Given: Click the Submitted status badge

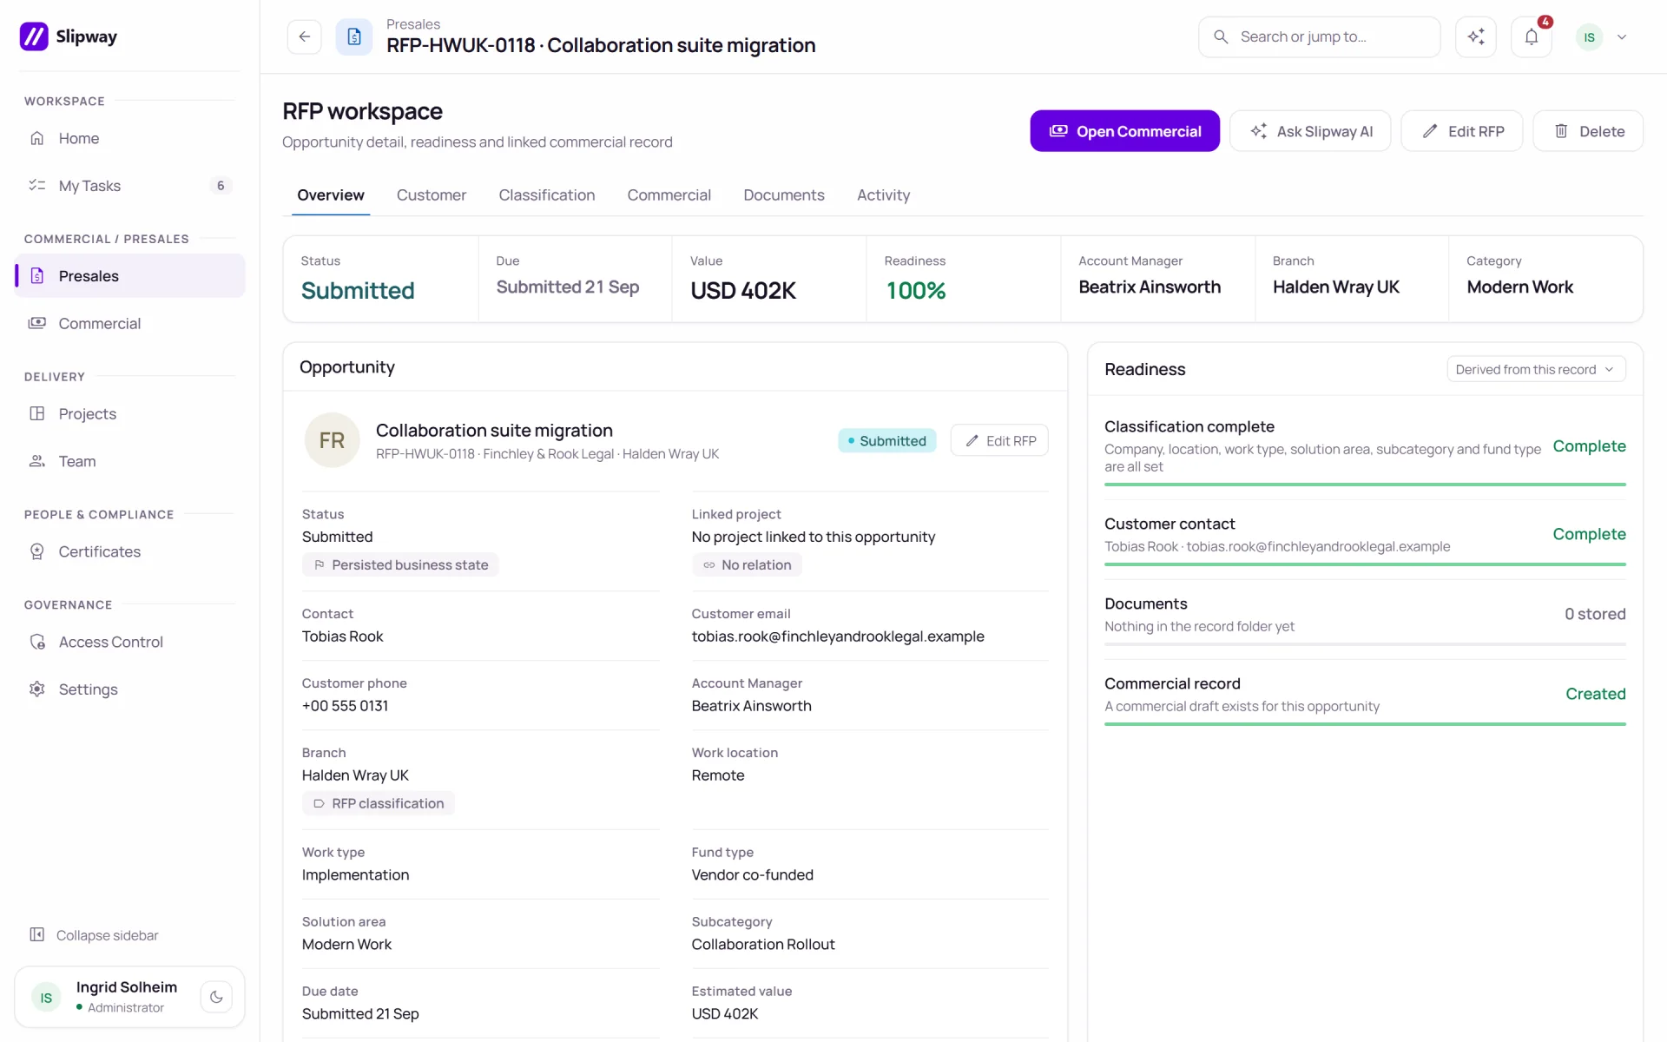Looking at the screenshot, I should pos(886,440).
